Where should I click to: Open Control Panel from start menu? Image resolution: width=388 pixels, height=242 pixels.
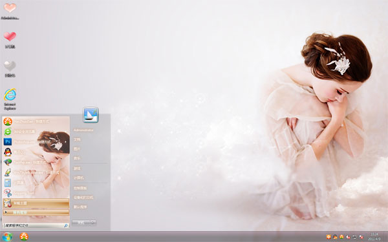[x=80, y=188]
